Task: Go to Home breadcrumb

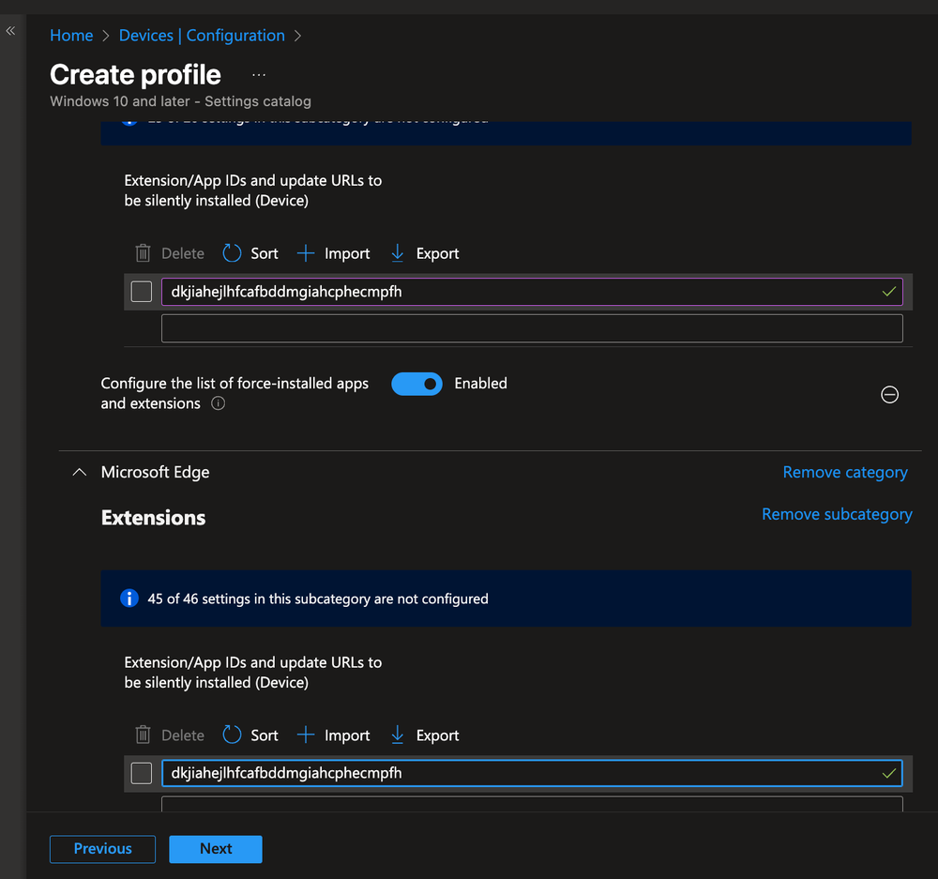Action: pyautogui.click(x=71, y=36)
